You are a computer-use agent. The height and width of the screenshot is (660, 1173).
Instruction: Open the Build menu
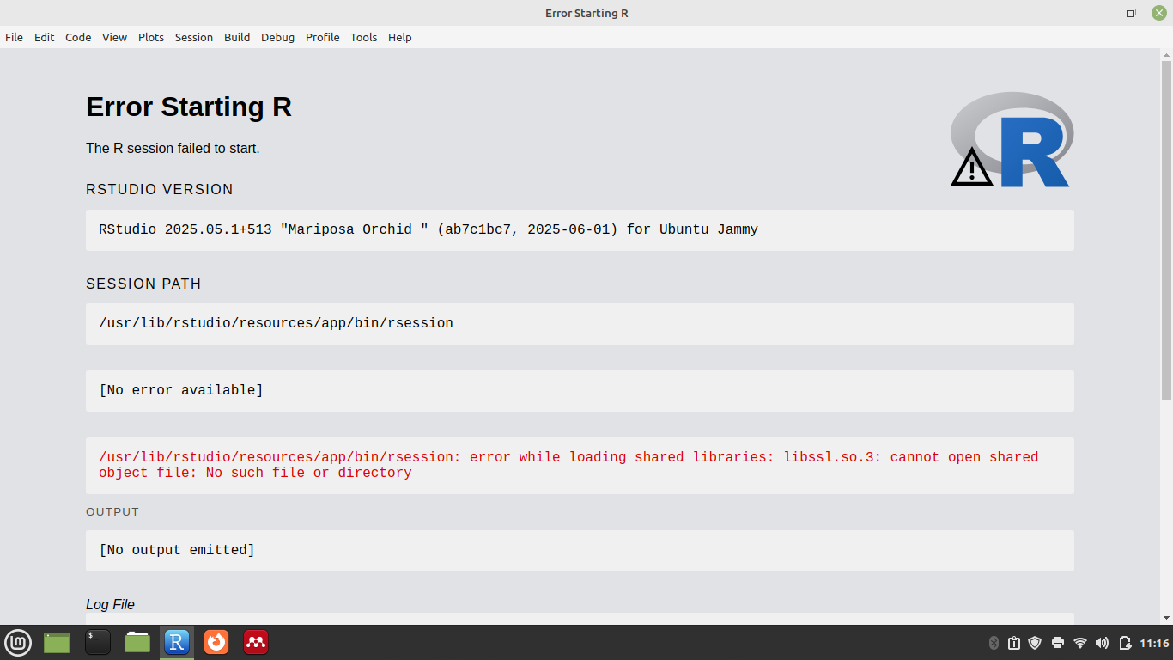point(237,37)
